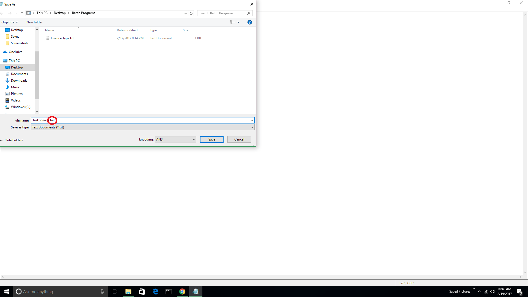Open the Help question mark icon
The height and width of the screenshot is (297, 528).
249,22
